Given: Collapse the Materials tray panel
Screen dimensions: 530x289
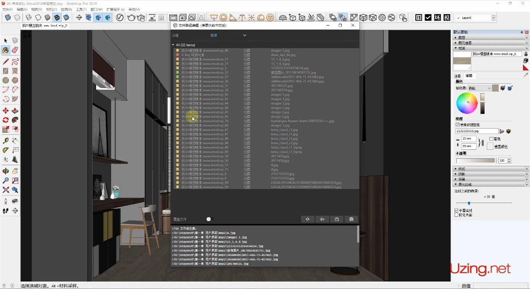Looking at the screenshot, I should point(491,48).
